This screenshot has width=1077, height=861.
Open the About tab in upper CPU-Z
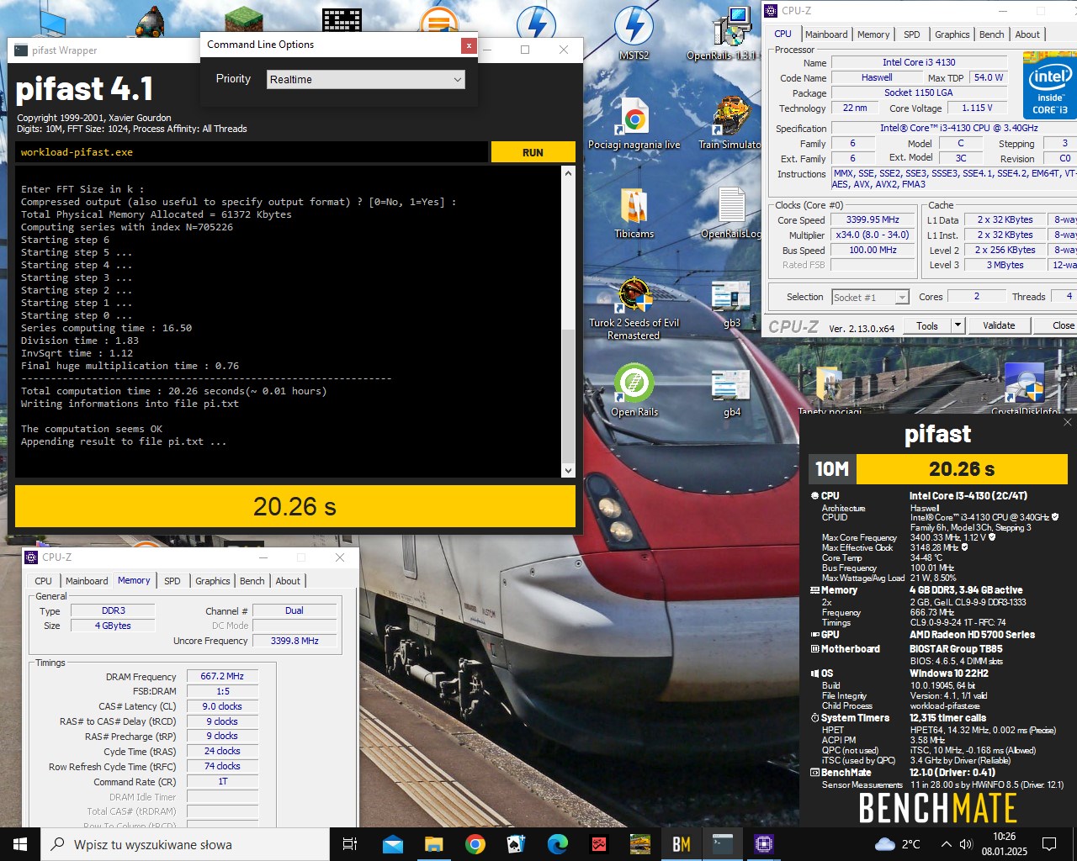click(x=1027, y=34)
